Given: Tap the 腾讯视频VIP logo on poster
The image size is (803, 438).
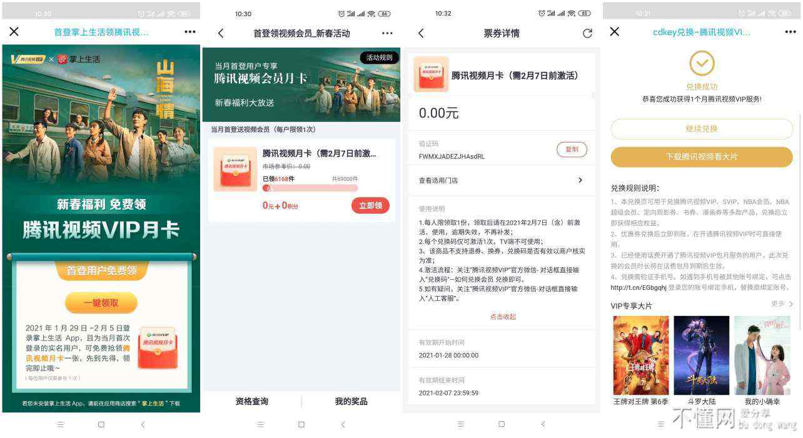Looking at the screenshot, I should pyautogui.click(x=28, y=59).
